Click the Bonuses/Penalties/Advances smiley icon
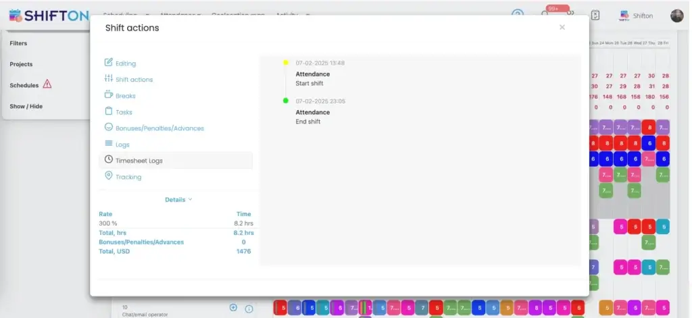The width and height of the screenshot is (692, 318). [x=108, y=128]
